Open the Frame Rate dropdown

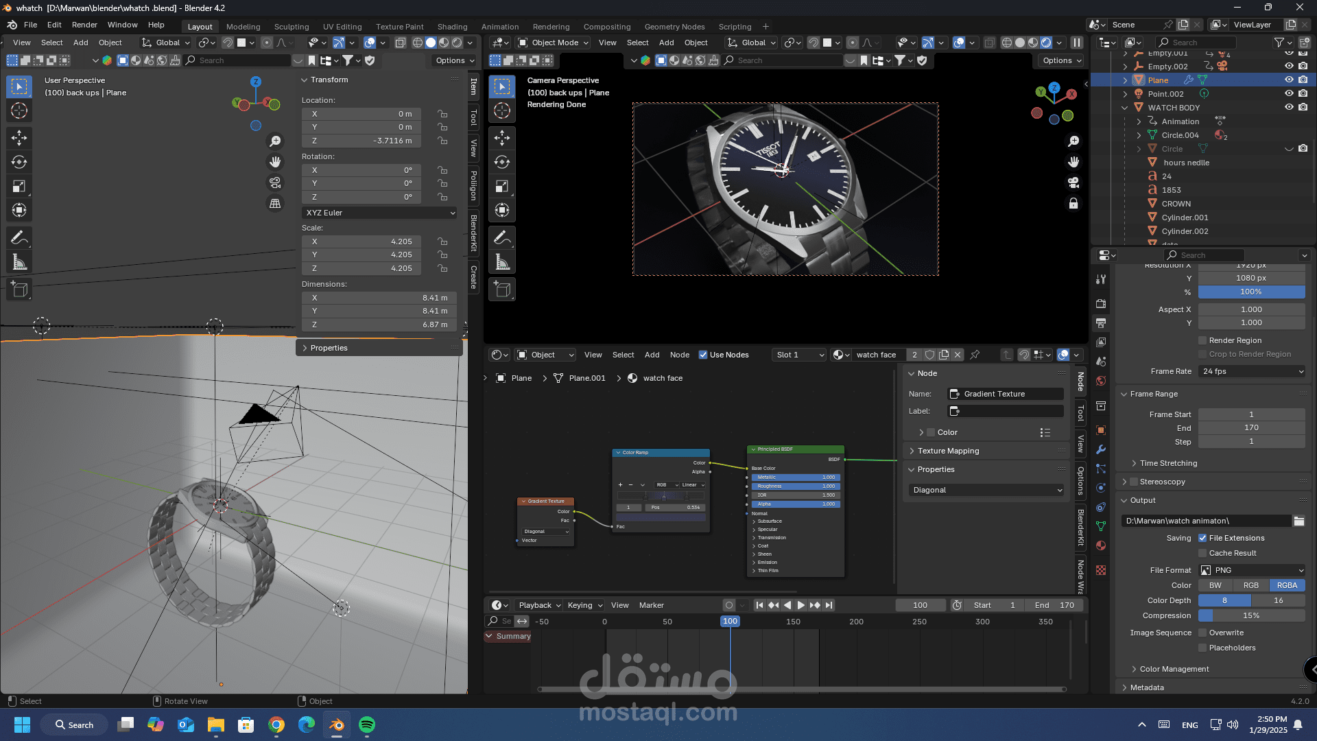point(1252,371)
